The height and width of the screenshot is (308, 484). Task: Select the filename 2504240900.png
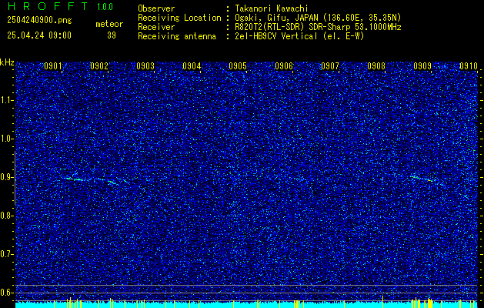39,21
